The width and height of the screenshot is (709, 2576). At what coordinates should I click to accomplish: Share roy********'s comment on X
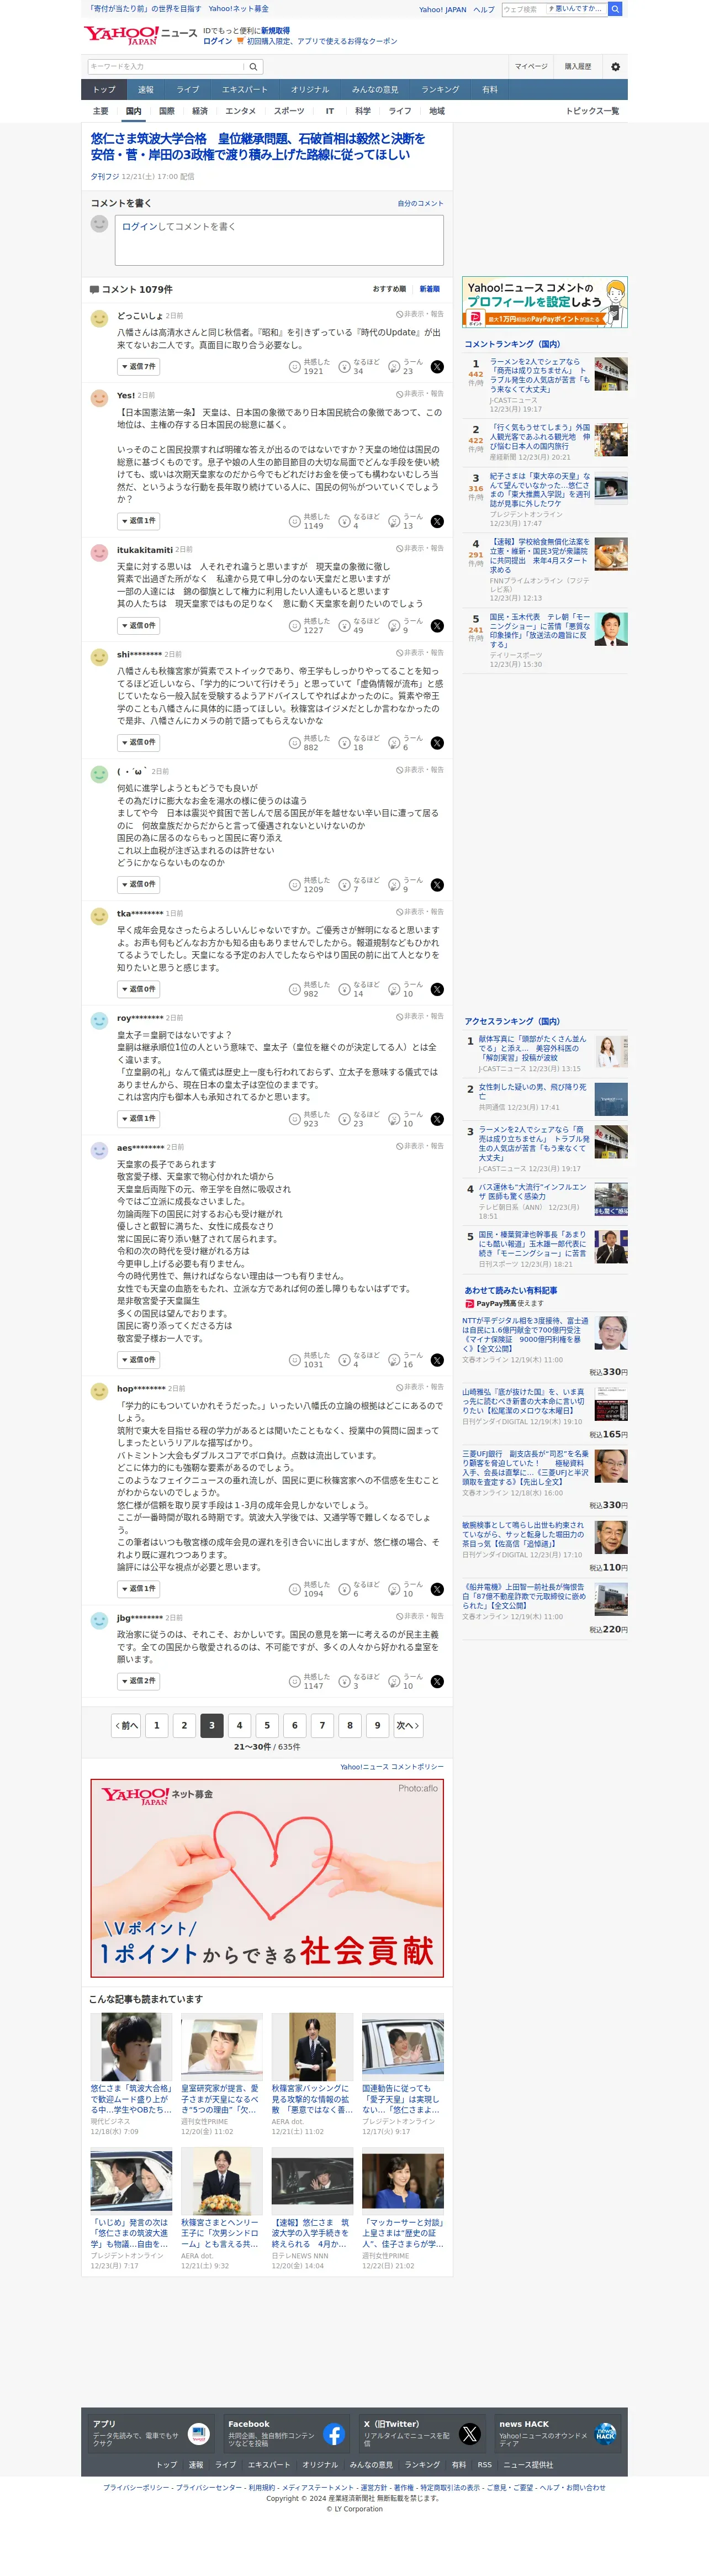(437, 1119)
